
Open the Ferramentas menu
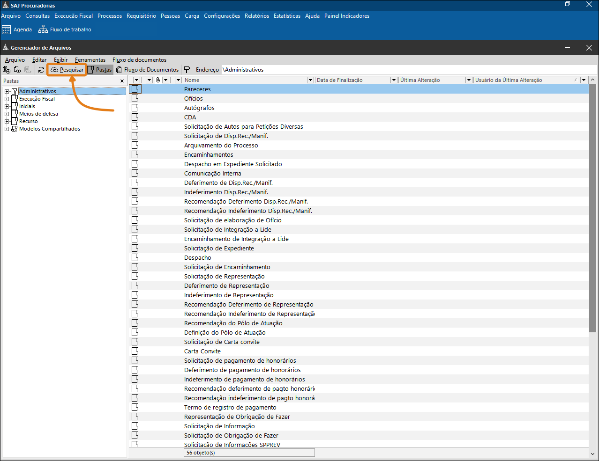pyautogui.click(x=90, y=60)
